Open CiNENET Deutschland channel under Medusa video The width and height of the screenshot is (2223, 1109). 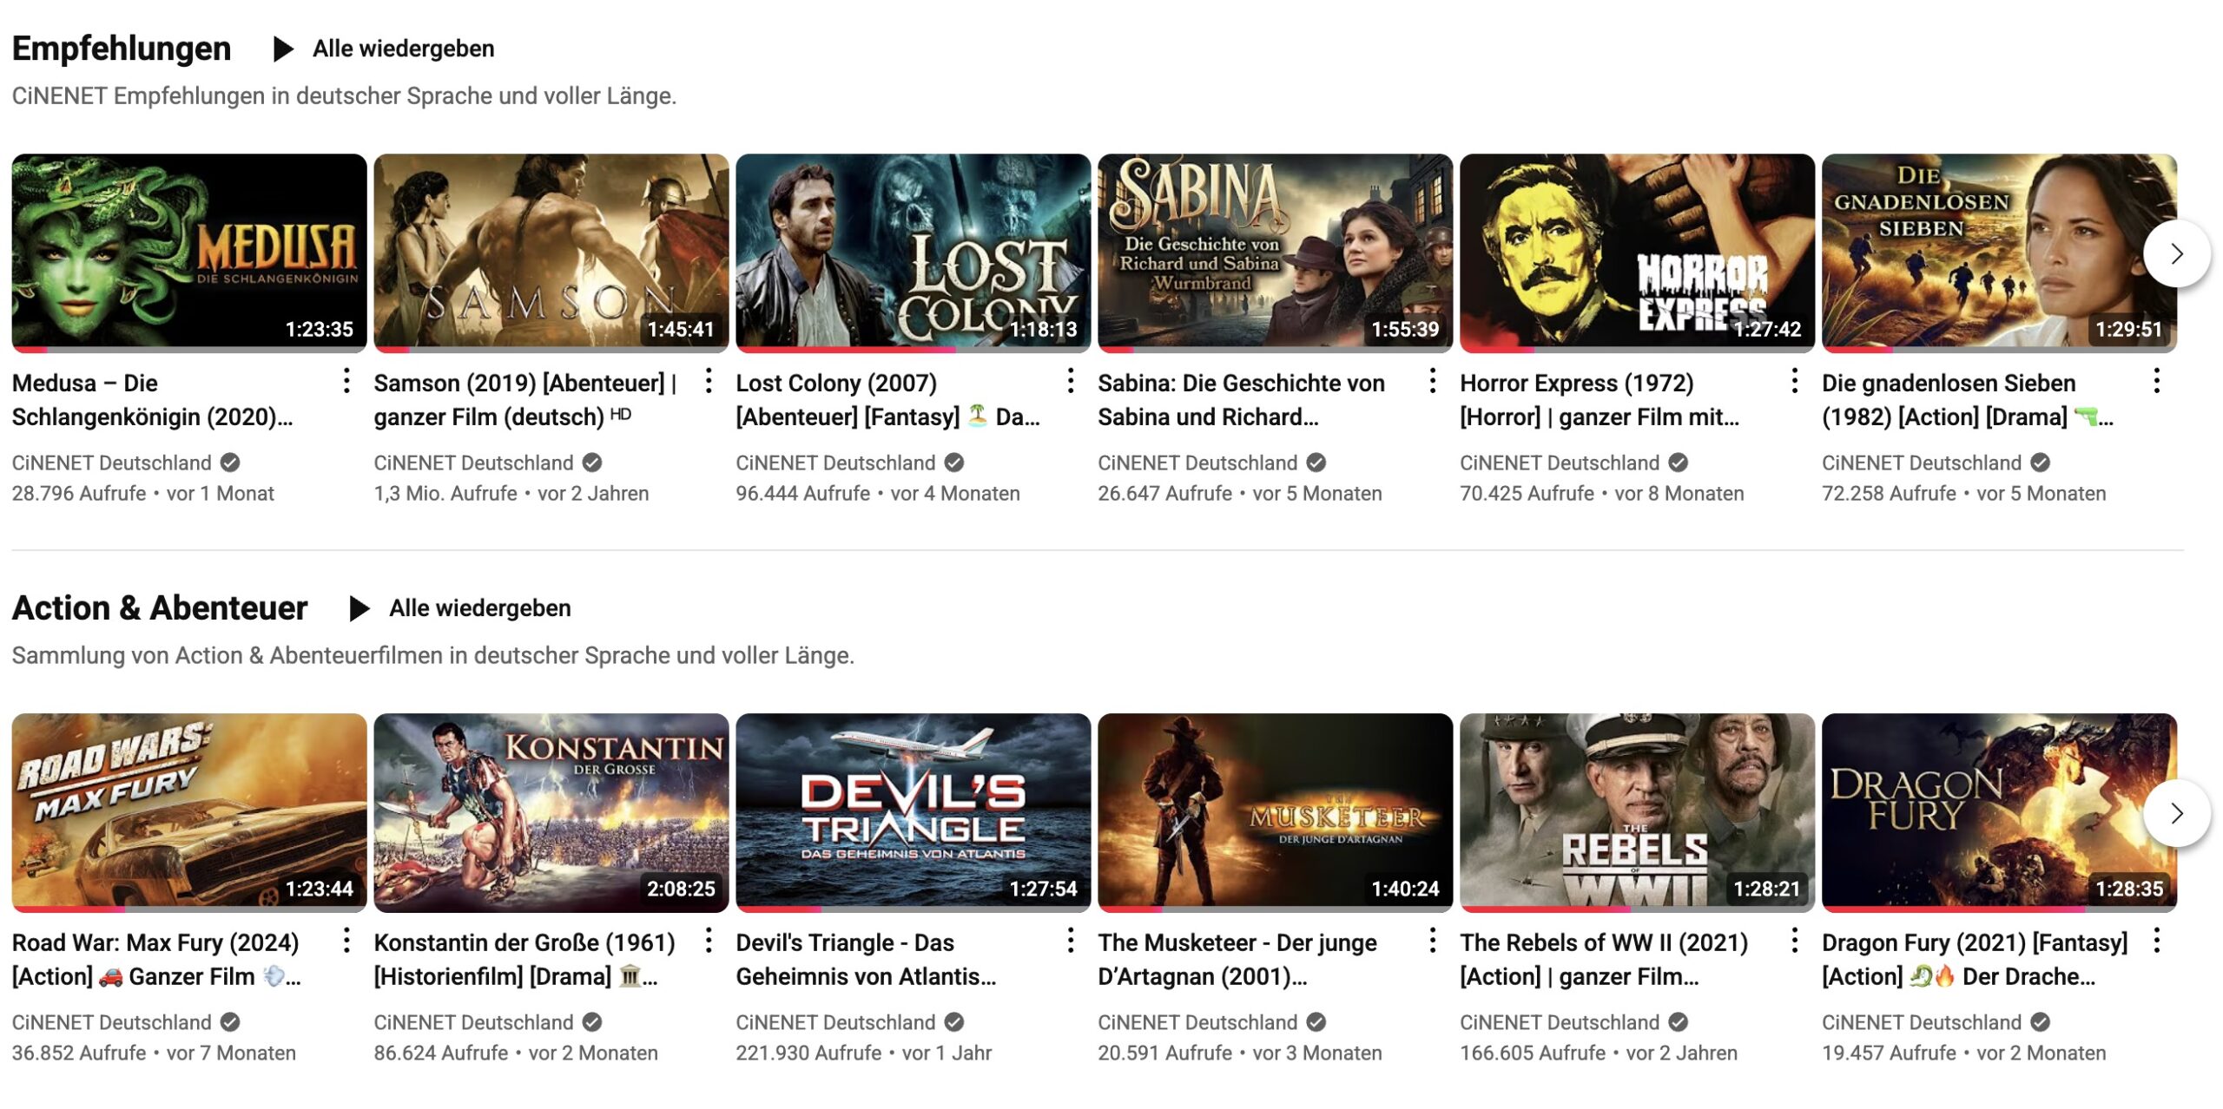[112, 463]
